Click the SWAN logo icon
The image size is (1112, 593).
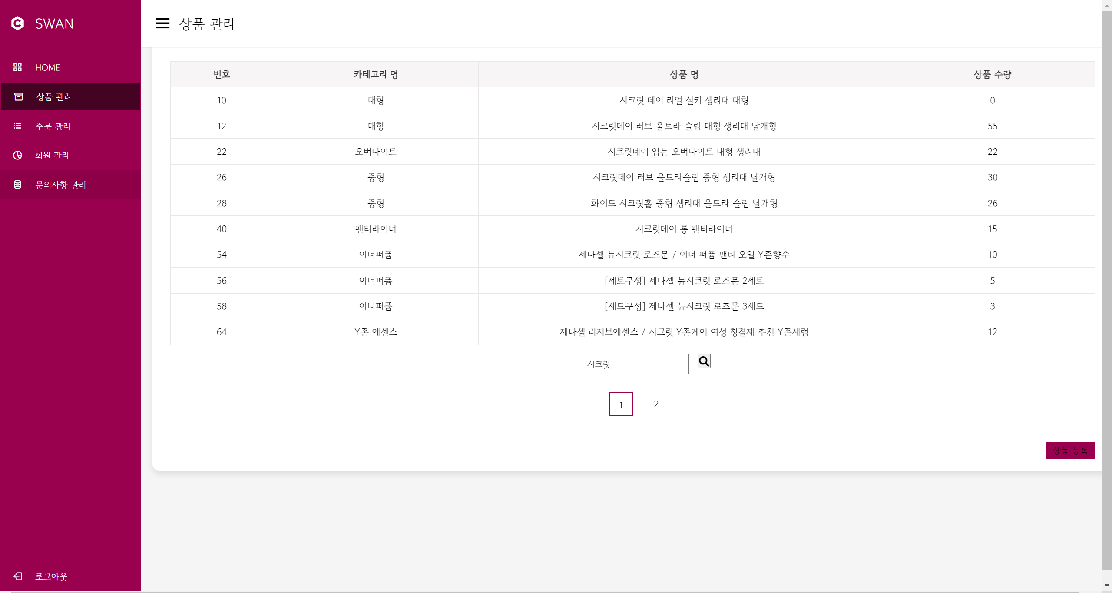tap(17, 23)
